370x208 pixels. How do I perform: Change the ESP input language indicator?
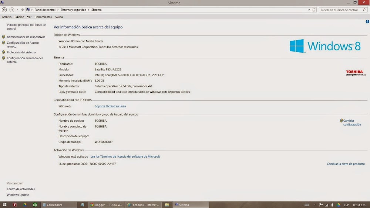click(x=346, y=205)
